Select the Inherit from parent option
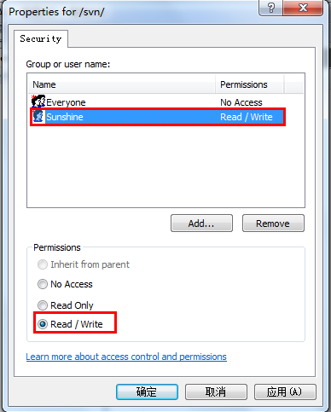Image resolution: width=331 pixels, height=412 pixels. click(x=43, y=264)
